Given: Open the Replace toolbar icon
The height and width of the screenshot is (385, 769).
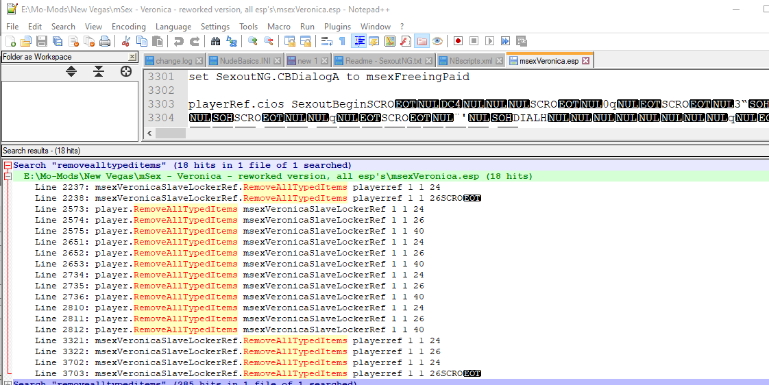Looking at the screenshot, I should (232, 41).
